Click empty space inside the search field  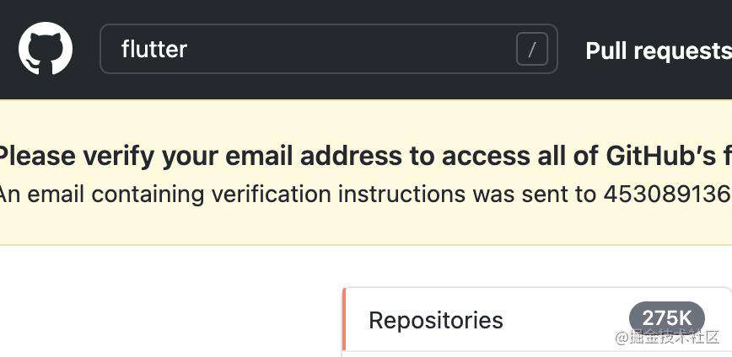click(350, 49)
